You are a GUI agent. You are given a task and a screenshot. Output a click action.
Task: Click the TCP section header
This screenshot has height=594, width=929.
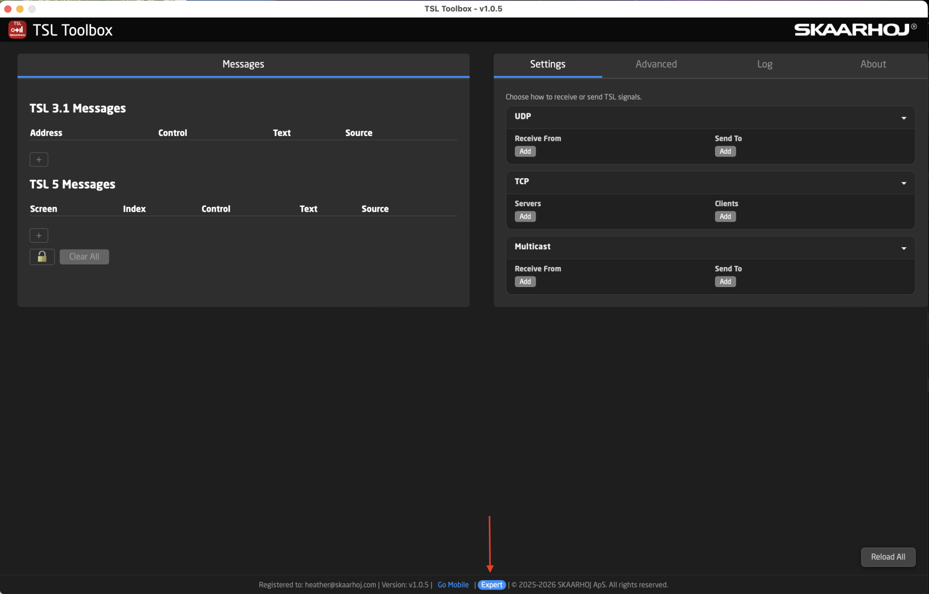pyautogui.click(x=711, y=182)
